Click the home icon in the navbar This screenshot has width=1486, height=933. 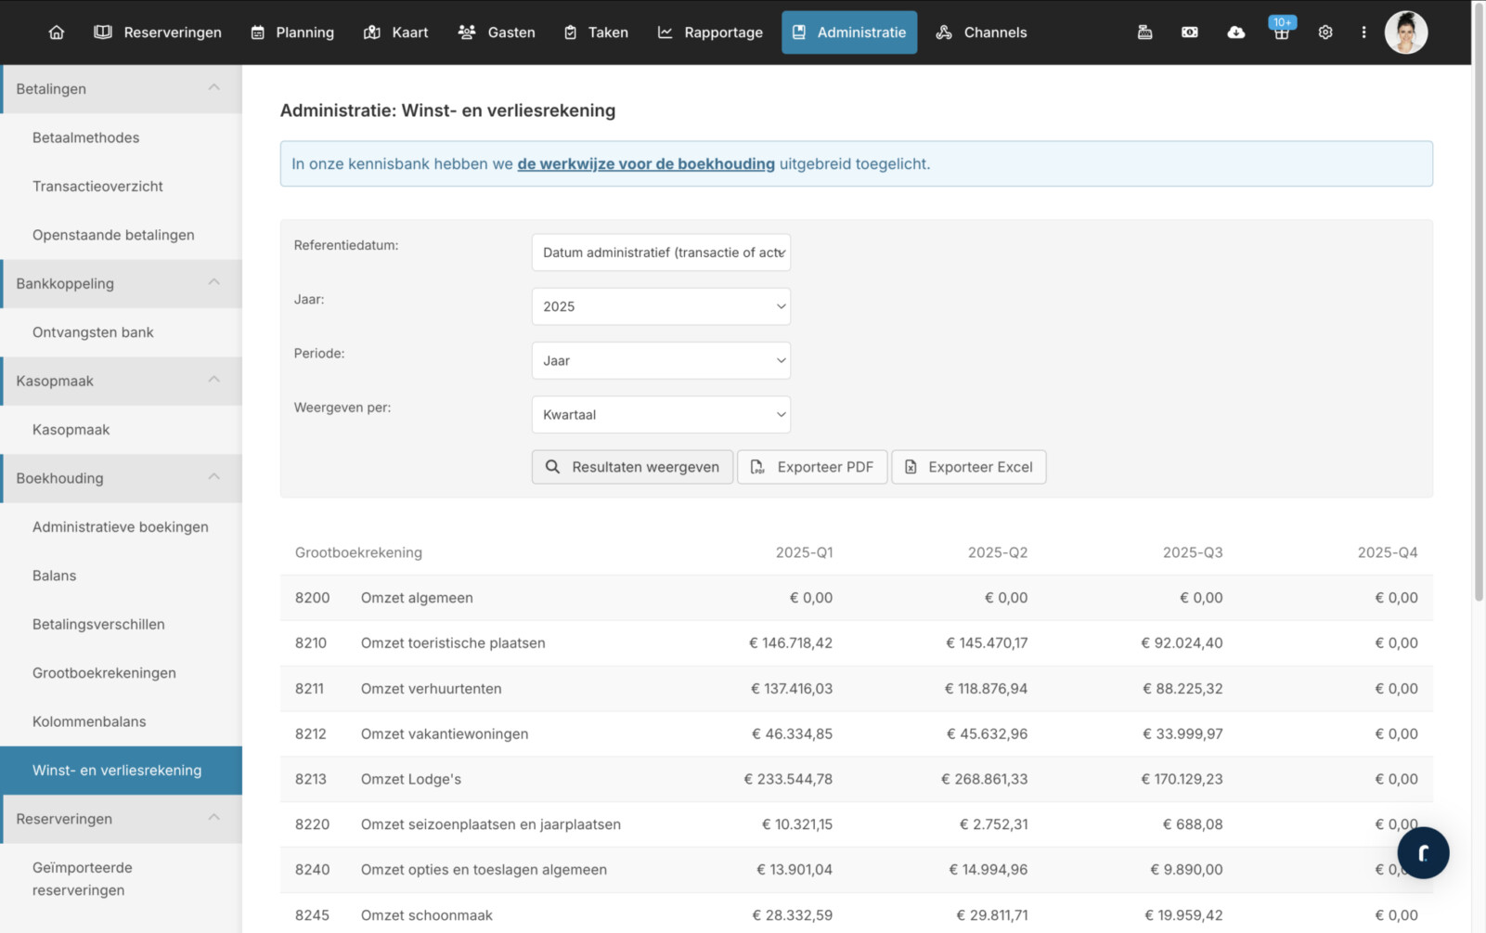point(57,32)
